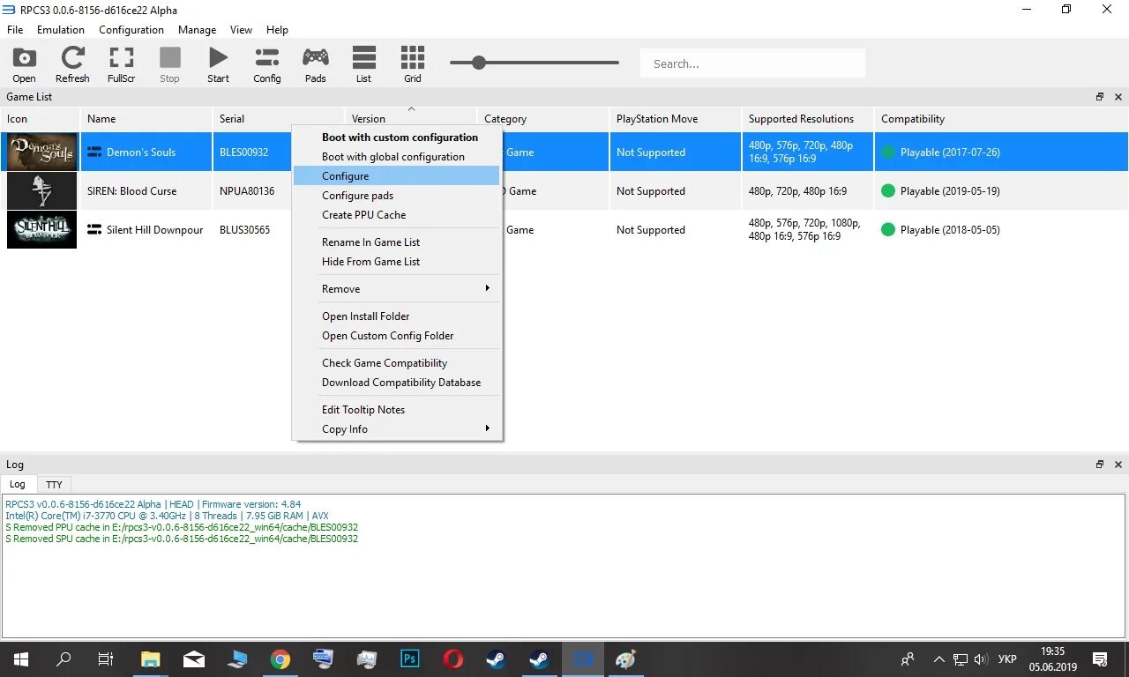1129x677 pixels.
Task: Close the Game List panel
Action: (x=1118, y=97)
